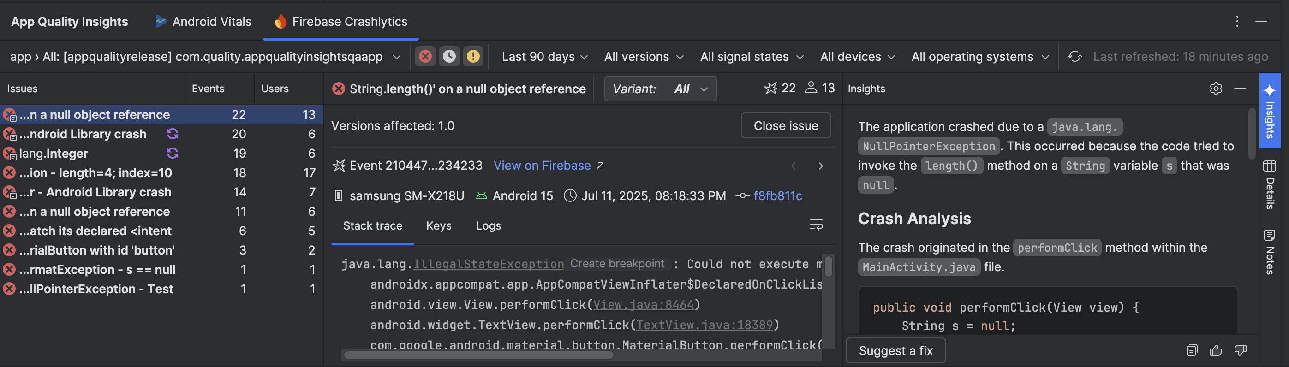Toggle the fatal issues filter icon

point(425,57)
